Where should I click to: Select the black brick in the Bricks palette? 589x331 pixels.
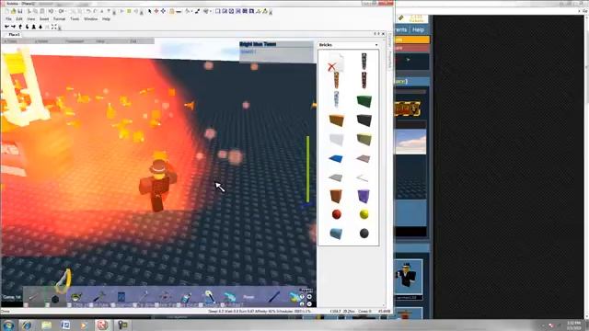pos(364,120)
